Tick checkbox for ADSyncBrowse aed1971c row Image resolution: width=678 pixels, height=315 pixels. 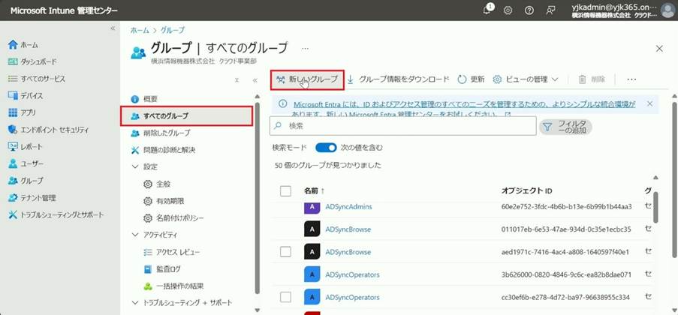(285, 252)
